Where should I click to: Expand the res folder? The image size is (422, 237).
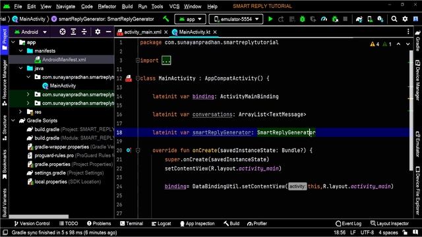point(20,112)
